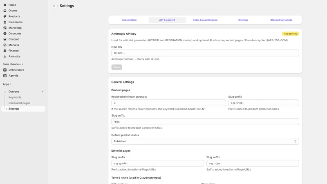Expand the Sales channels section
Viewport: 327px width, 184px height.
tap(13, 64)
